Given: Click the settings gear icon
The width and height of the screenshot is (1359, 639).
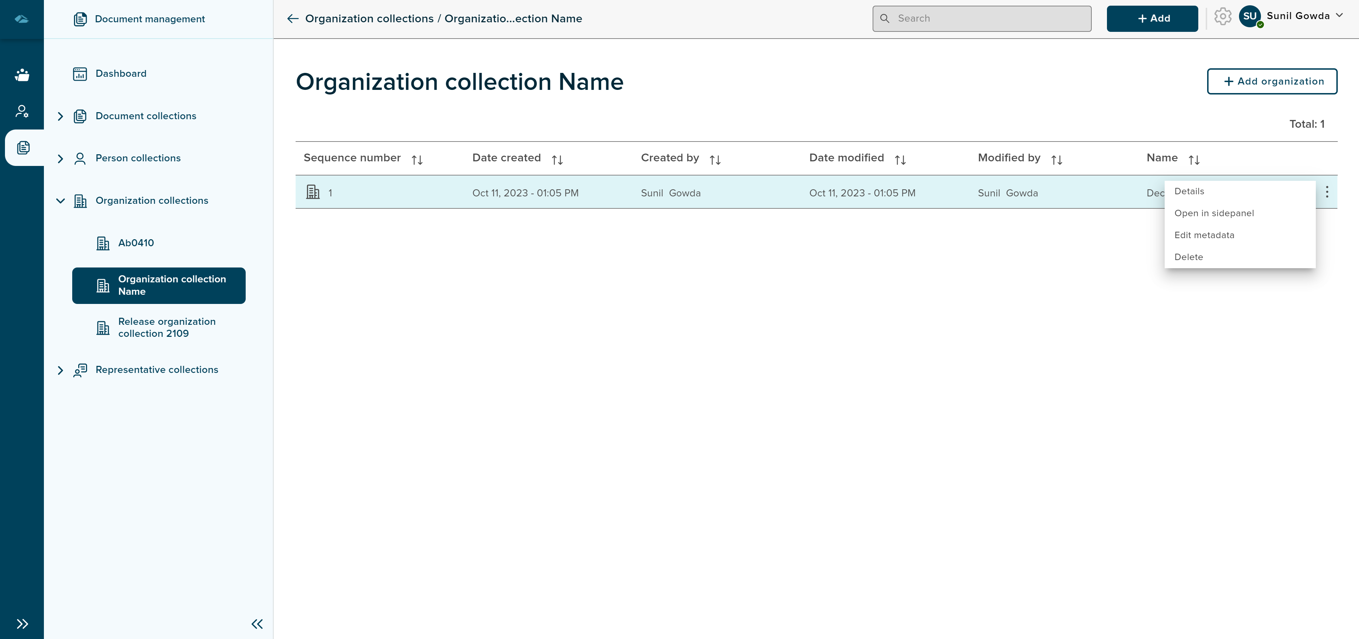Looking at the screenshot, I should tap(1222, 17).
